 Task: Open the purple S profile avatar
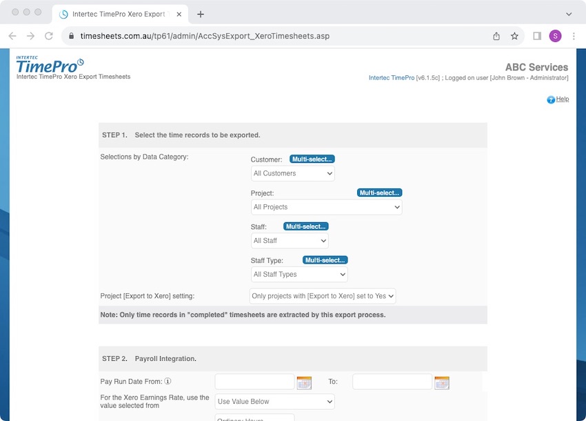(556, 36)
